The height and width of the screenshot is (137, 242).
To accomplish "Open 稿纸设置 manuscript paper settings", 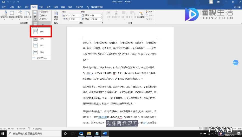I will pyautogui.click(x=56, y=16).
